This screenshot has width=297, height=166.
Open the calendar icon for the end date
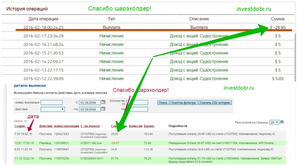click(x=103, y=109)
